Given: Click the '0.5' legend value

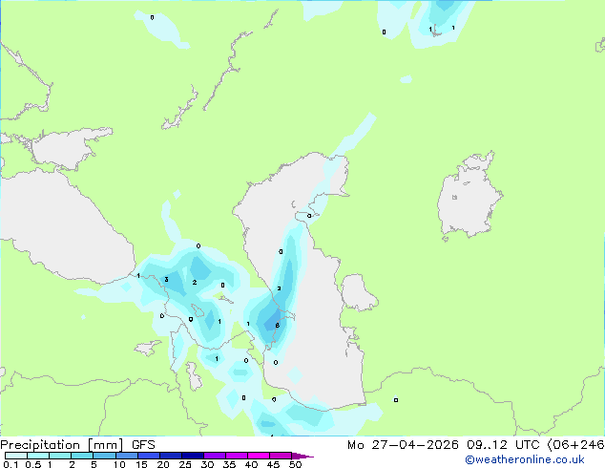Looking at the screenshot, I should coord(33,464).
